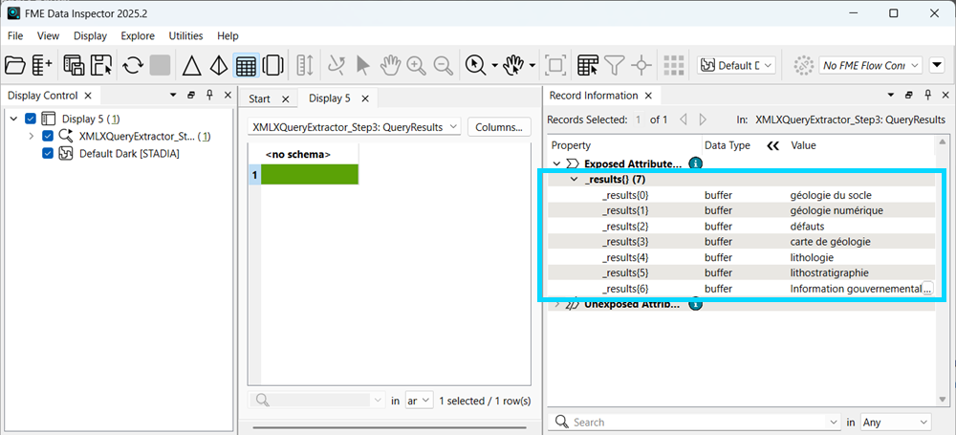Collapse the Display 5 tree node
The image size is (956, 435).
pos(13,119)
